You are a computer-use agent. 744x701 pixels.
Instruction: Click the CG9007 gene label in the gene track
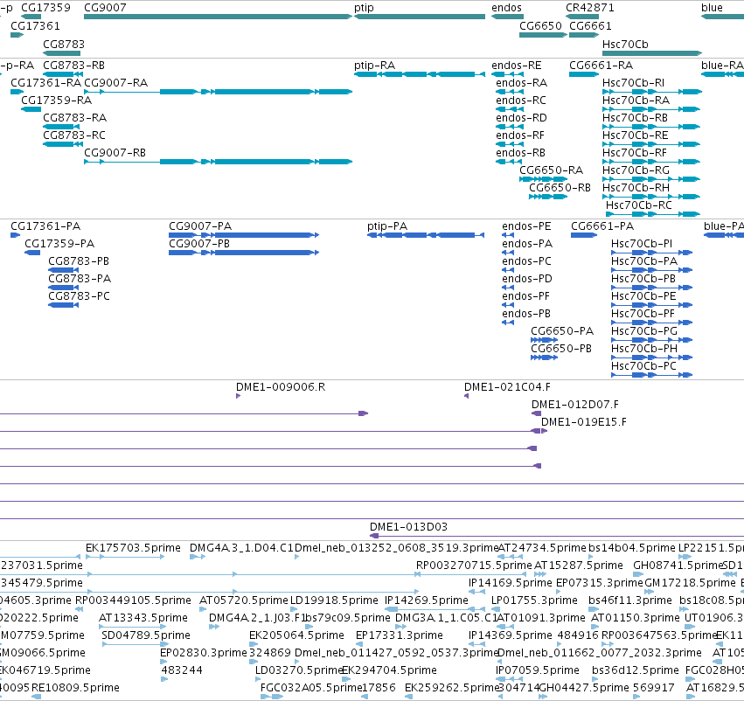click(105, 8)
